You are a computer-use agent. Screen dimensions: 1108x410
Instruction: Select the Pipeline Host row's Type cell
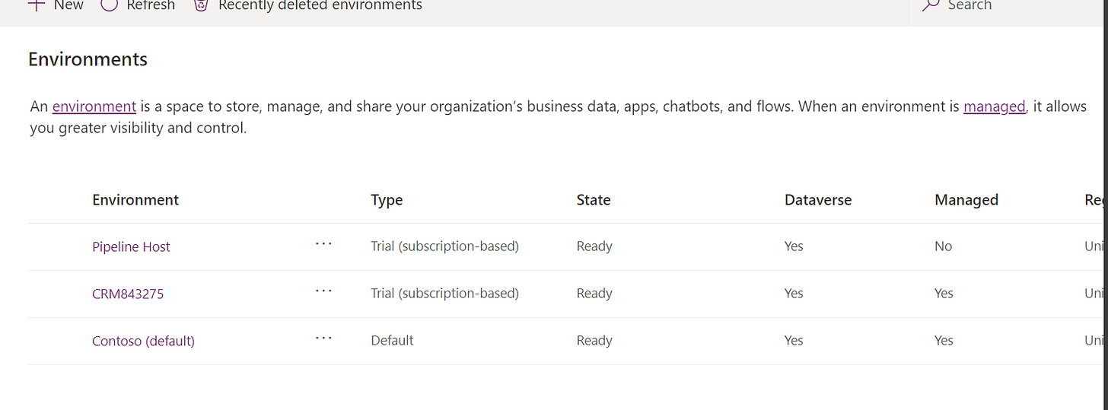444,246
